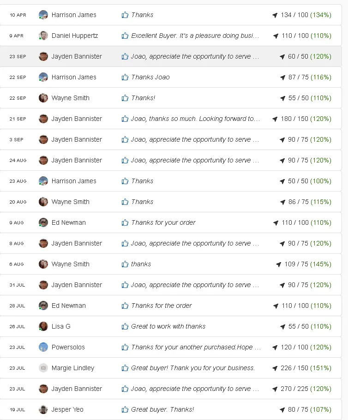Click the arrow icon beside 134 / 100

[275, 15]
